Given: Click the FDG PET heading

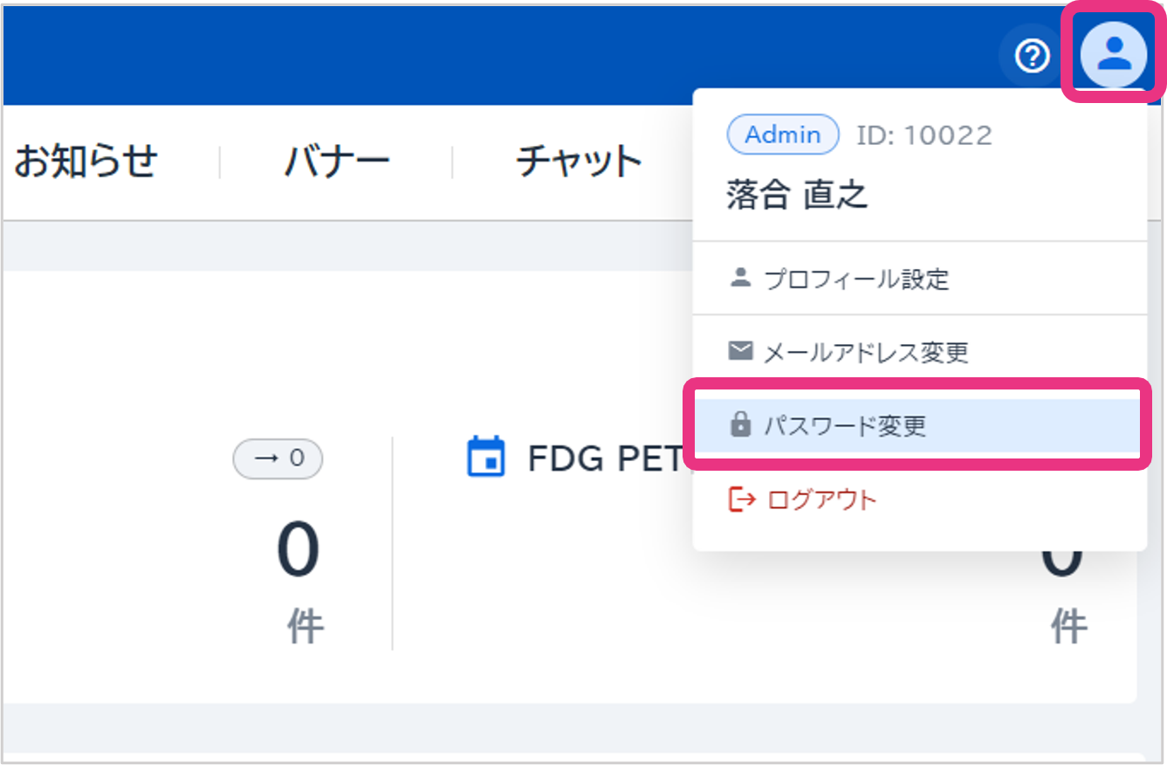Looking at the screenshot, I should pyautogui.click(x=604, y=458).
